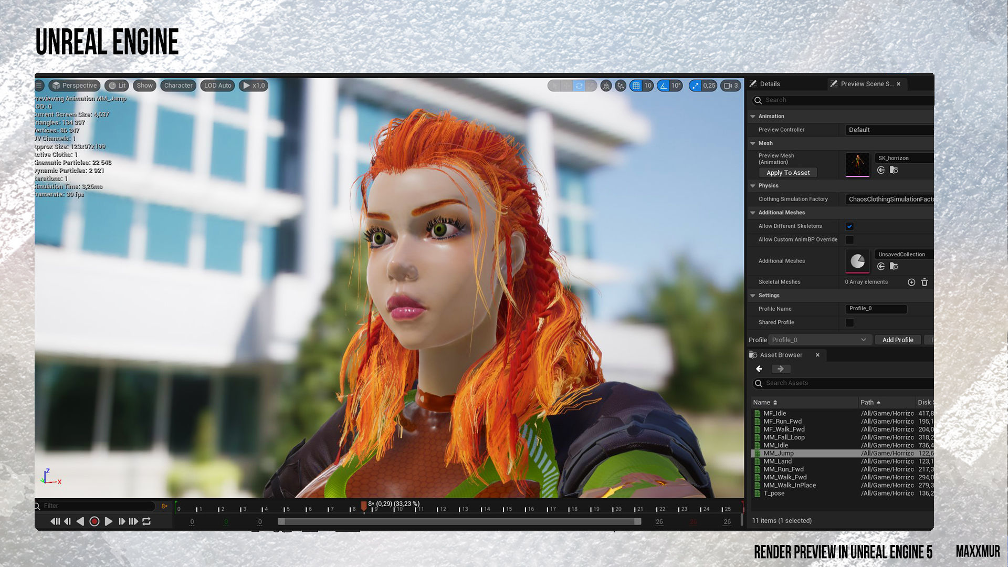The width and height of the screenshot is (1008, 567).
Task: Open the UnsavedCollection asset dropdown
Action: pos(904,255)
